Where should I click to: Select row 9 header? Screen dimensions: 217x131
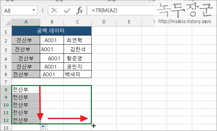tap(6, 97)
